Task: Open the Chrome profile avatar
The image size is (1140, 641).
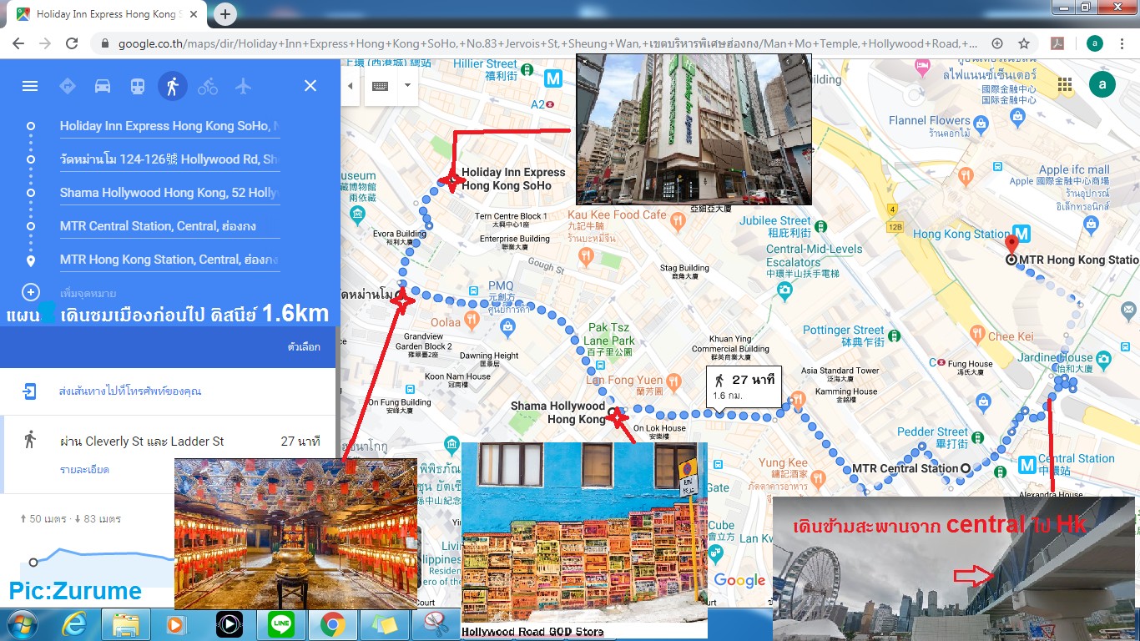Action: click(x=1094, y=43)
